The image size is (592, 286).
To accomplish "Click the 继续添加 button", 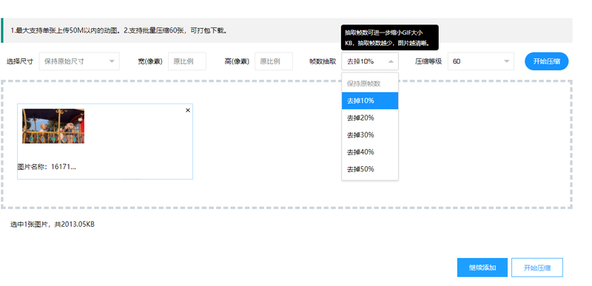I will pyautogui.click(x=482, y=268).
